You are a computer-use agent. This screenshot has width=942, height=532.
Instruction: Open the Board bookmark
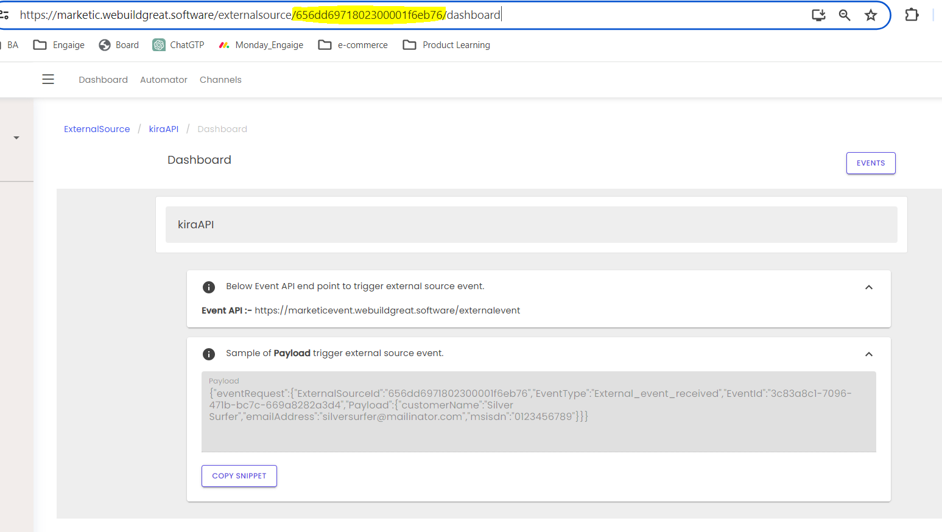[119, 45]
